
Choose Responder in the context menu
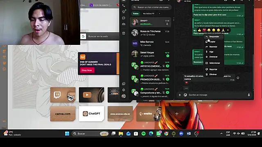(x=214, y=37)
